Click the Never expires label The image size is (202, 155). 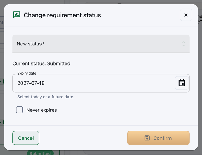[x=42, y=110]
